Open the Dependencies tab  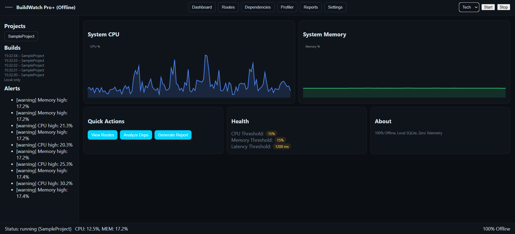pyautogui.click(x=258, y=7)
